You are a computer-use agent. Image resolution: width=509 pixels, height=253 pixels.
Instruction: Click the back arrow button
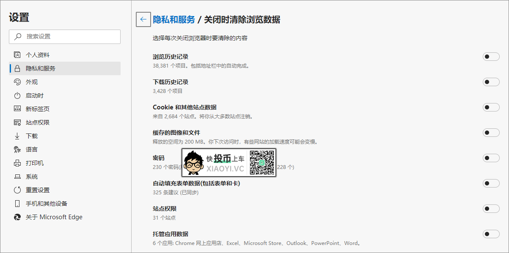pyautogui.click(x=143, y=19)
